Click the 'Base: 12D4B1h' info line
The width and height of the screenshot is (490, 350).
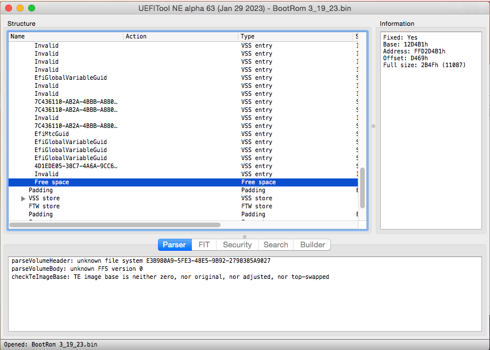(x=406, y=44)
